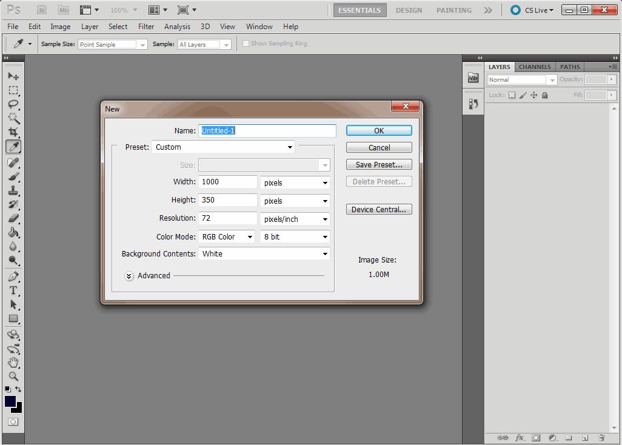Click the Device Central button
Viewport: 622px width, 445px height.
point(379,209)
